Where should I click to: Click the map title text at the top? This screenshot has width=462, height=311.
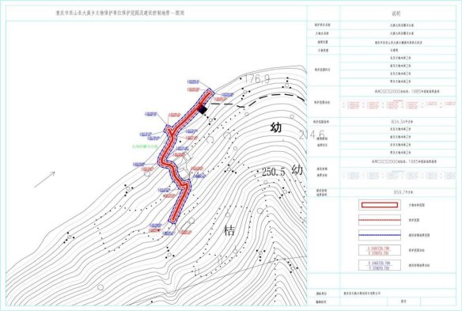pyautogui.click(x=120, y=13)
